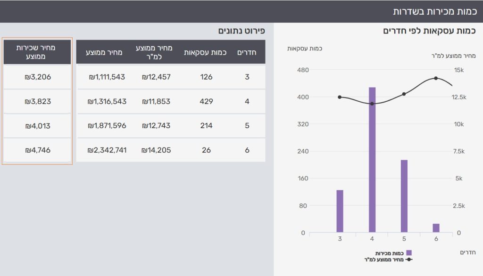Click the מחיר ממוצע למ"ר table column header
This screenshot has height=276, width=483.
[156, 52]
